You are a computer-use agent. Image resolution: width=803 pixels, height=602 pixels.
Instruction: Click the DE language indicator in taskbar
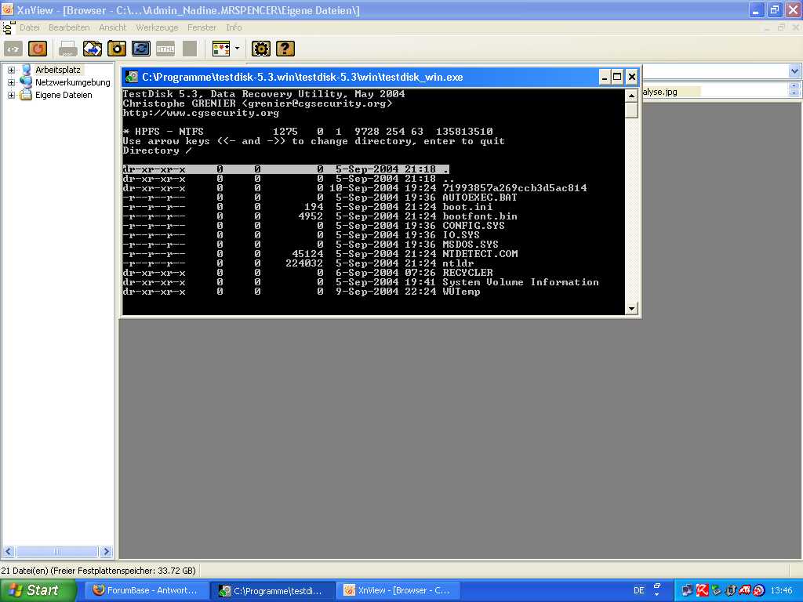click(638, 590)
